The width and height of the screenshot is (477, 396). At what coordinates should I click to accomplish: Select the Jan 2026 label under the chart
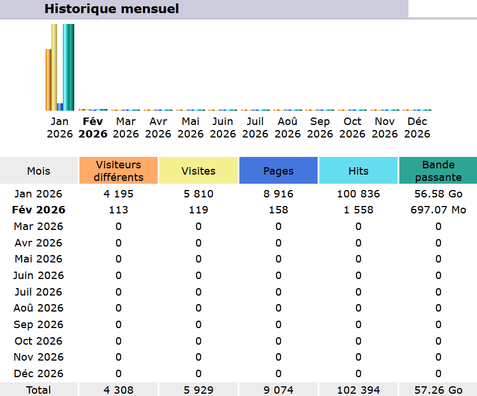pyautogui.click(x=60, y=128)
